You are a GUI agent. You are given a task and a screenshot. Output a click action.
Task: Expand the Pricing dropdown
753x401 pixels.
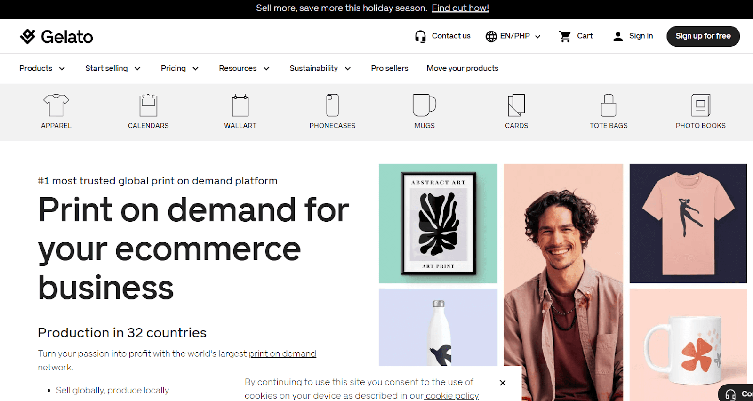click(179, 68)
